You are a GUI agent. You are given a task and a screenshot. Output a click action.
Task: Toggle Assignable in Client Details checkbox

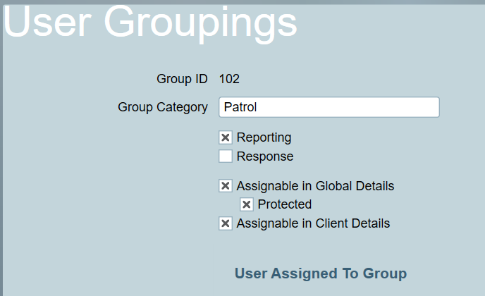point(226,223)
